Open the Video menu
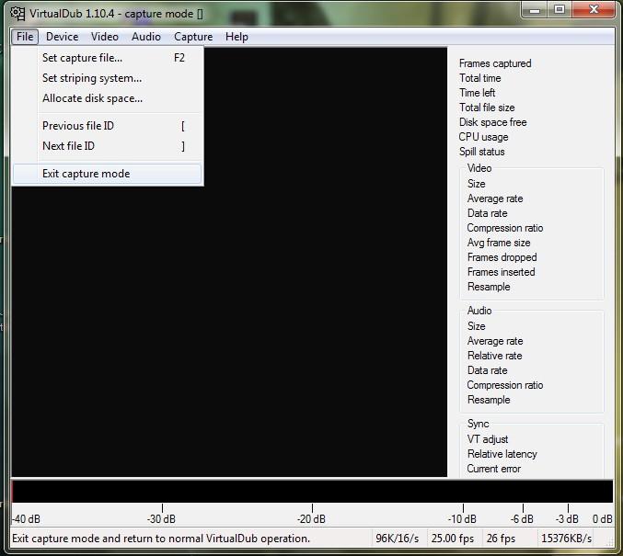 (x=105, y=37)
